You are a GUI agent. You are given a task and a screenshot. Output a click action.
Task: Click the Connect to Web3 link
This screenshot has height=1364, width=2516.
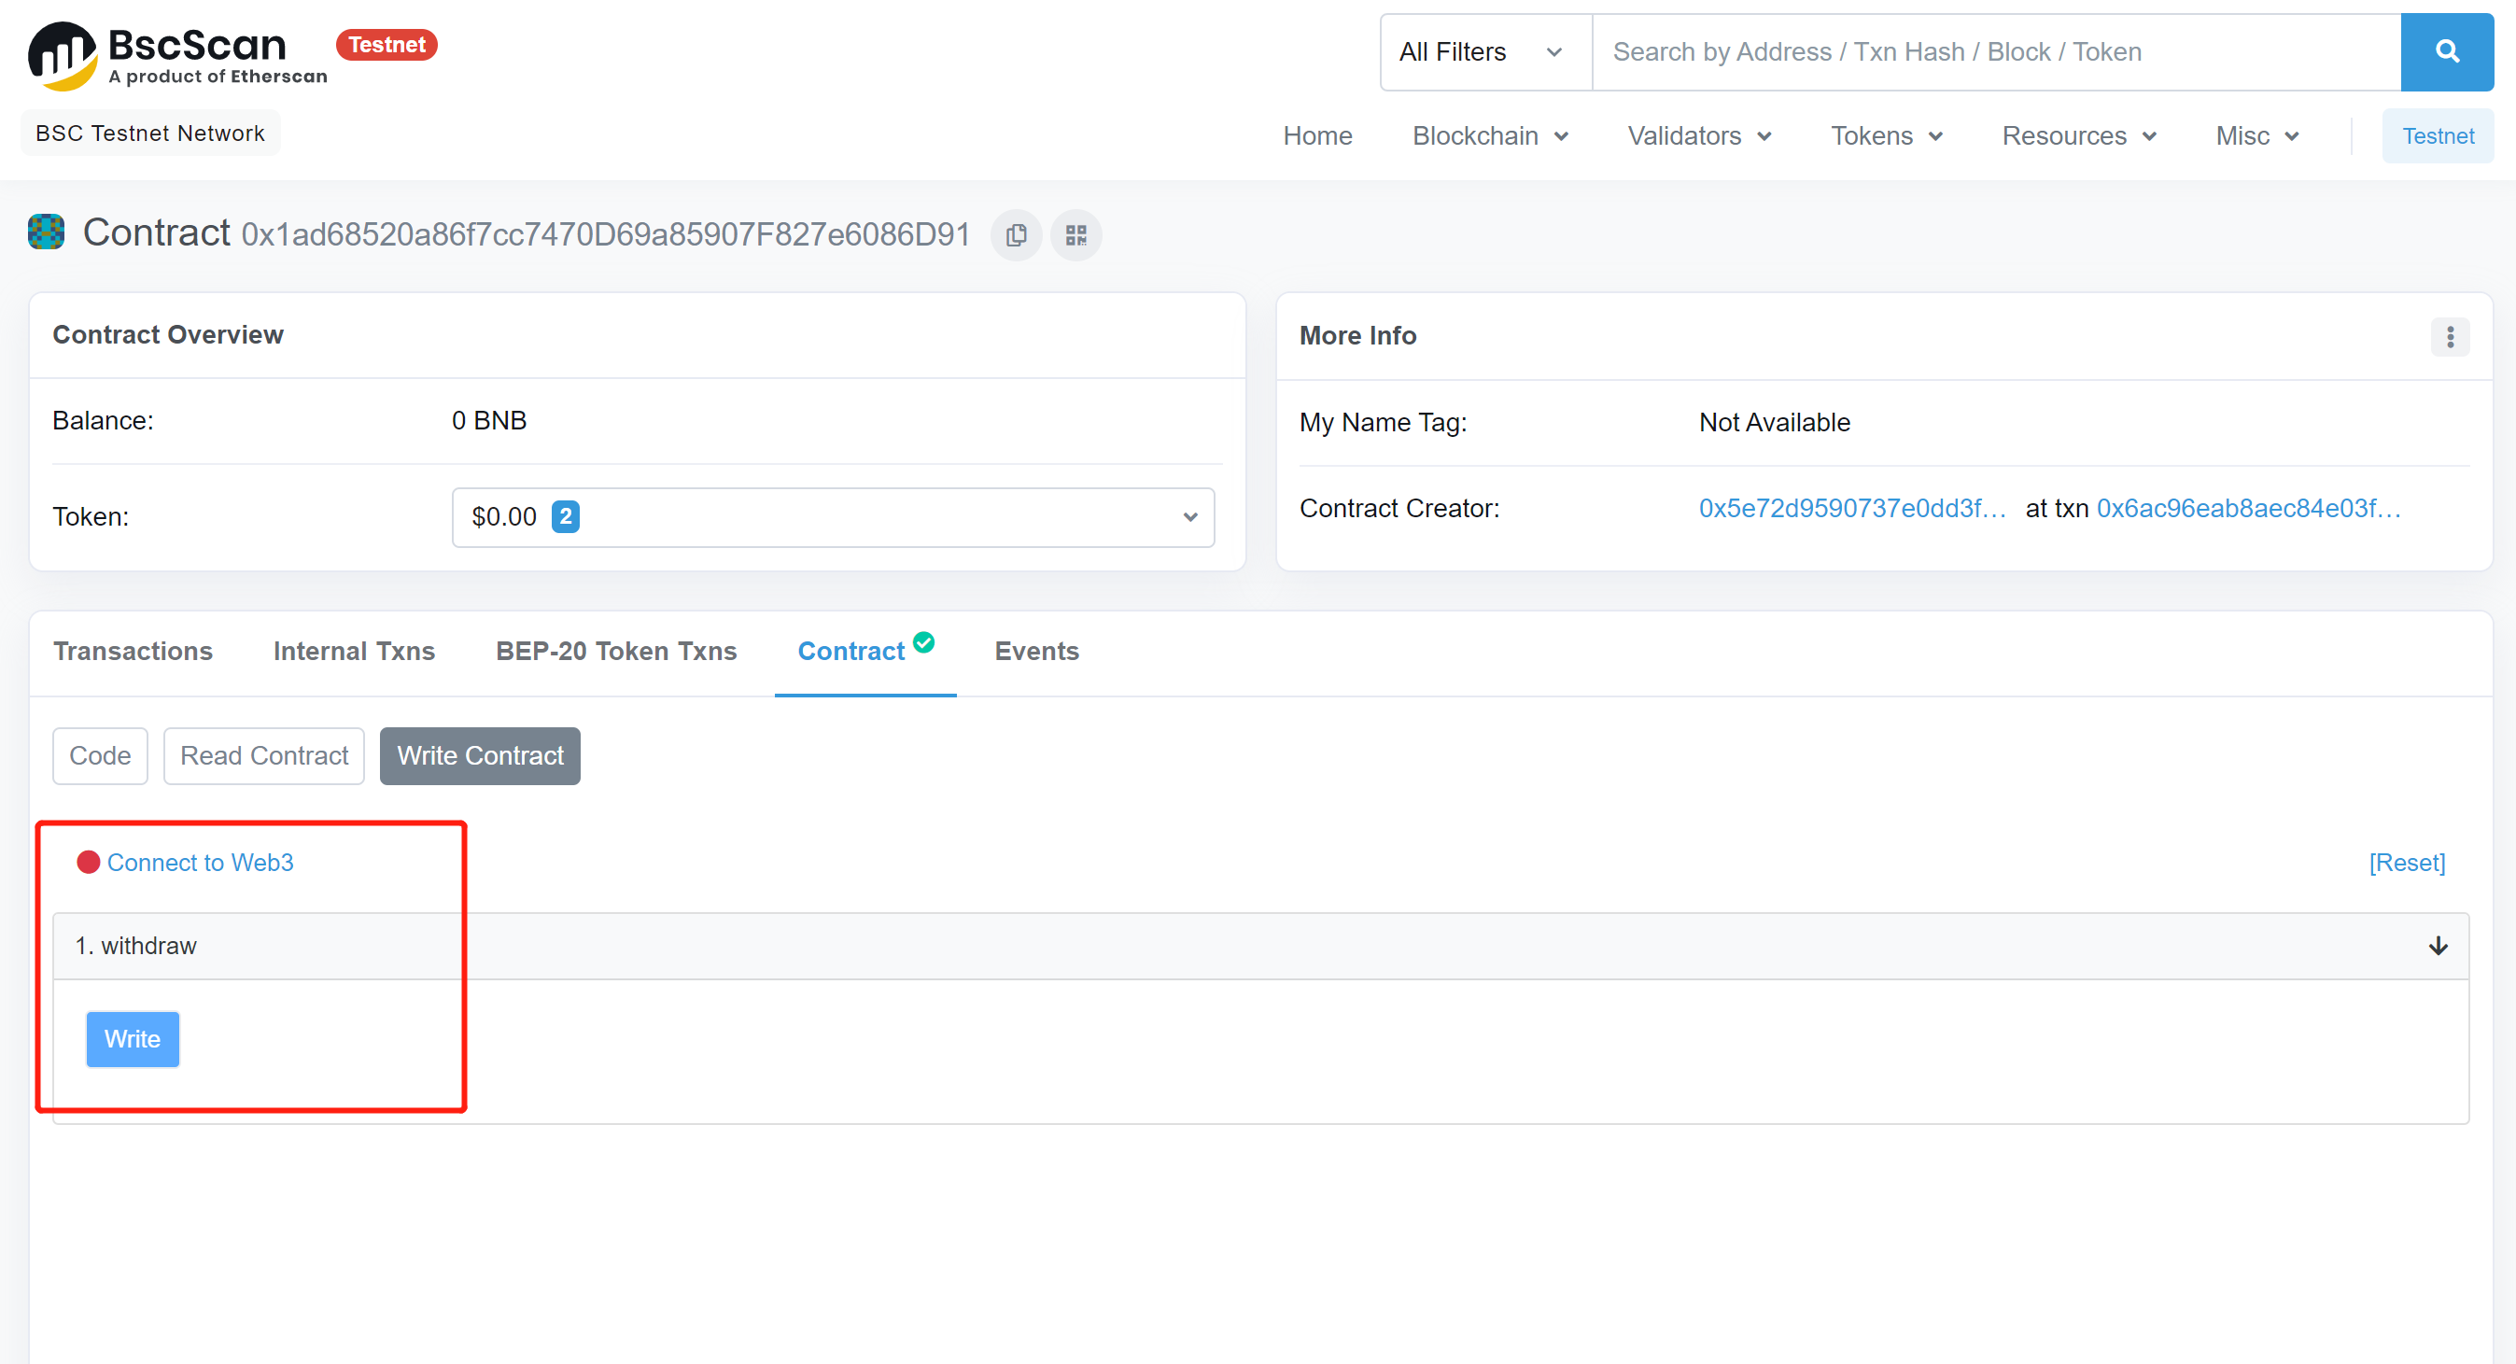pos(200,862)
